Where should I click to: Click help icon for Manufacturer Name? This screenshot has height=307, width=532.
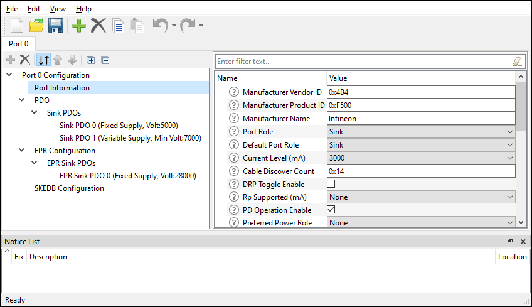(234, 118)
